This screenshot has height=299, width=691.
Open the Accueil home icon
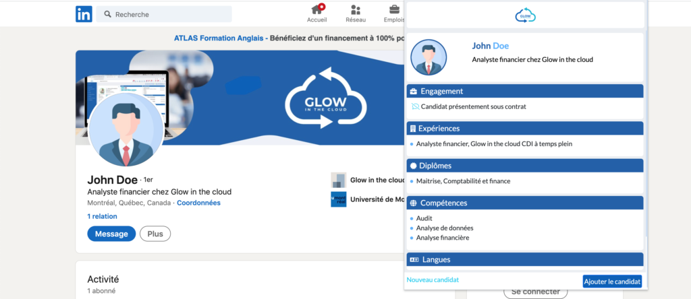[x=317, y=9]
